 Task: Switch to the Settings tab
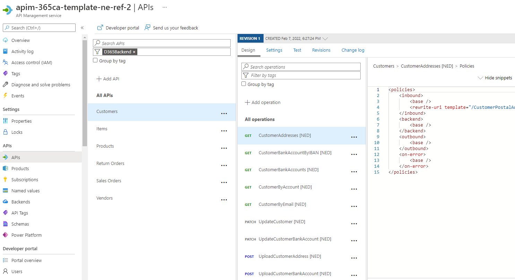274,50
